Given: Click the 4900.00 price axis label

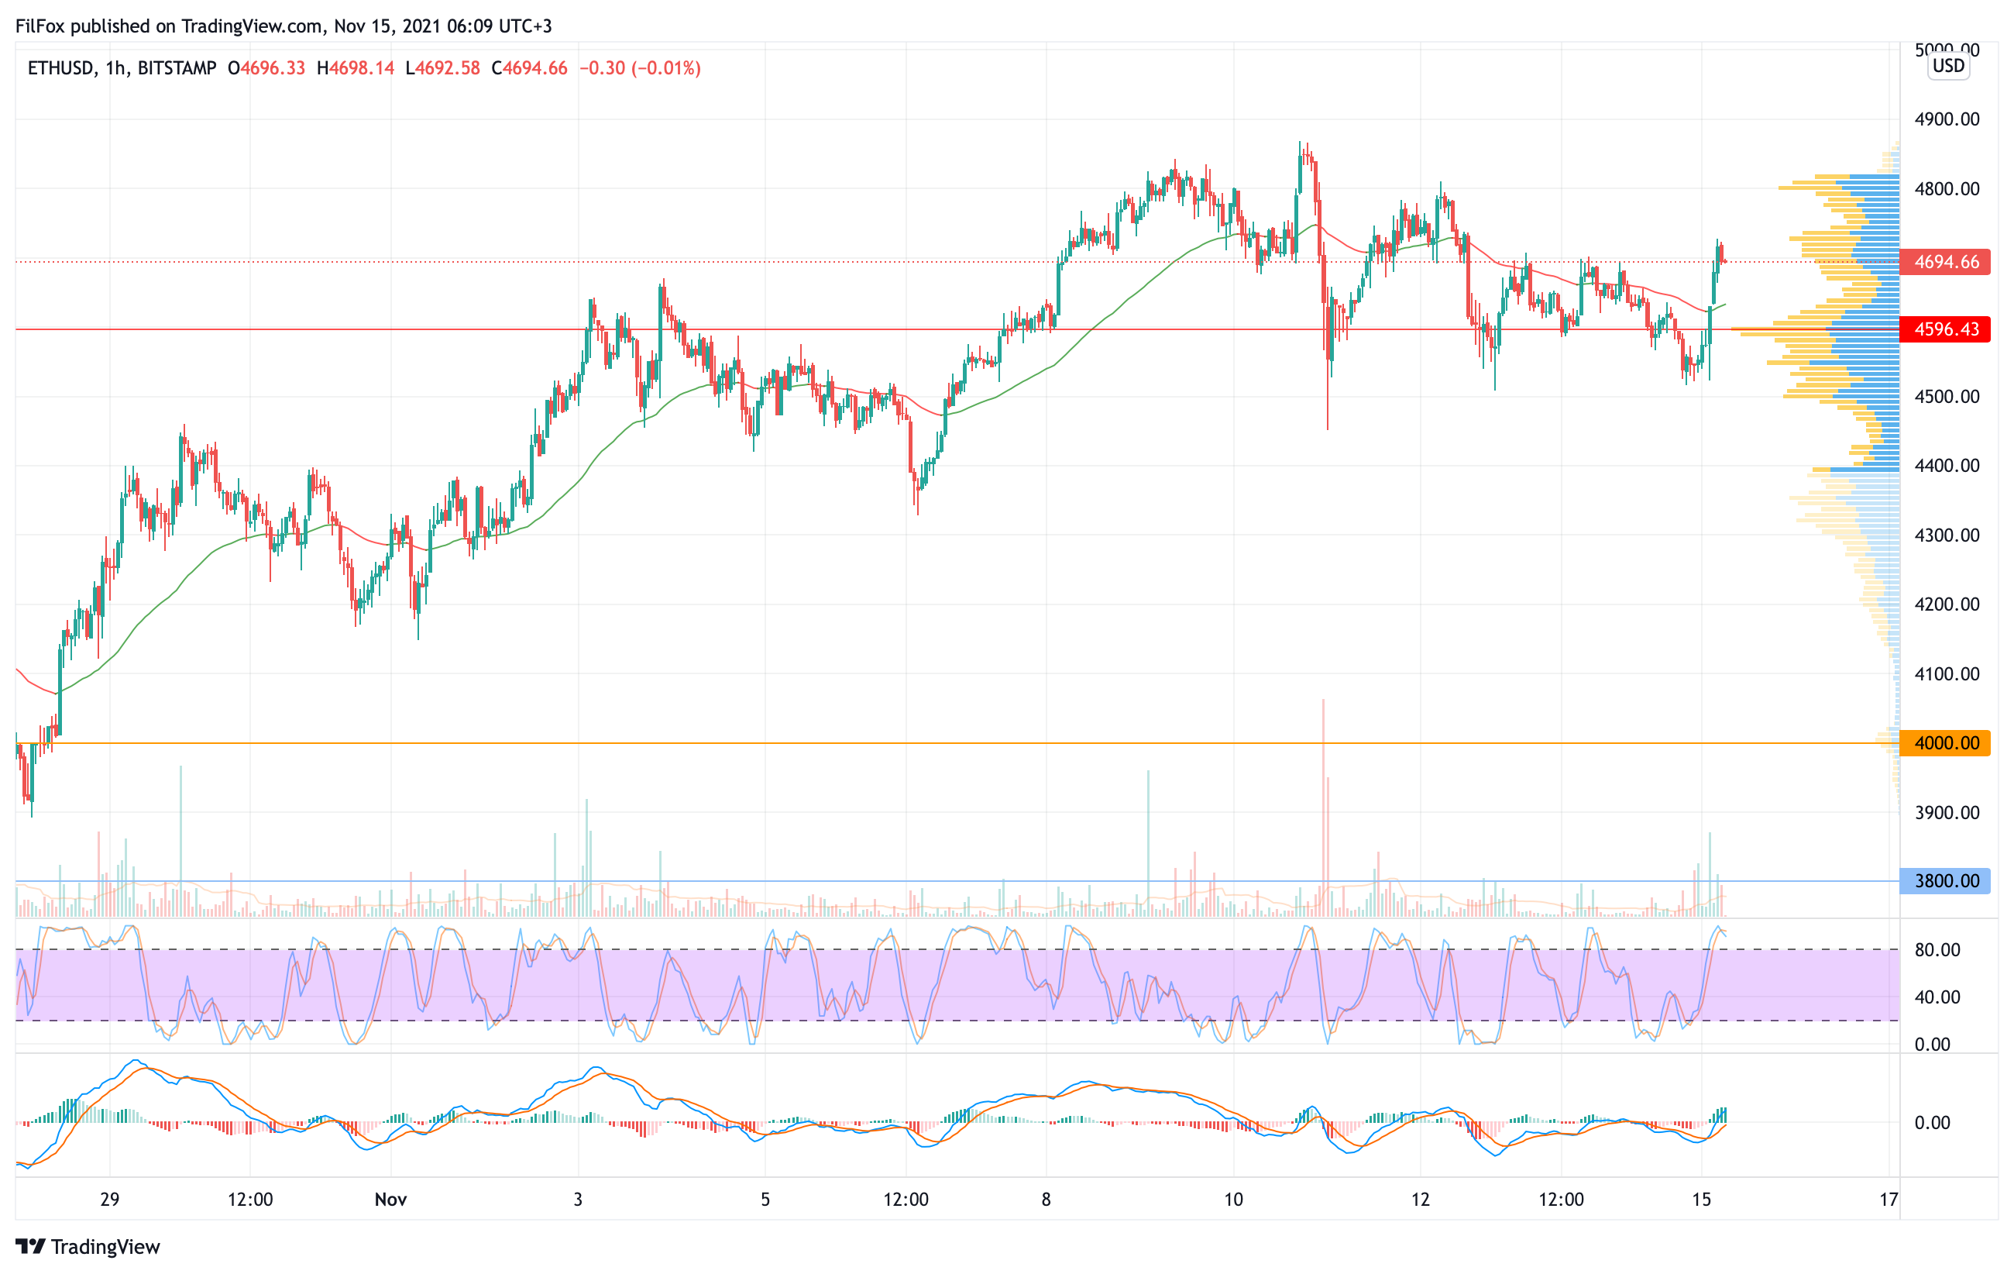Looking at the screenshot, I should (x=1947, y=119).
